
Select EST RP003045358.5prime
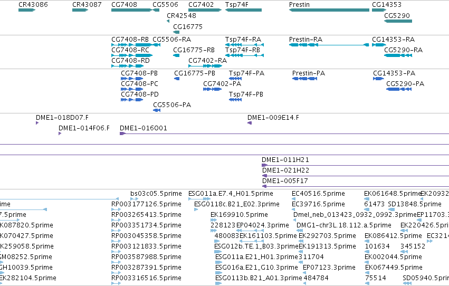[x=116, y=241]
